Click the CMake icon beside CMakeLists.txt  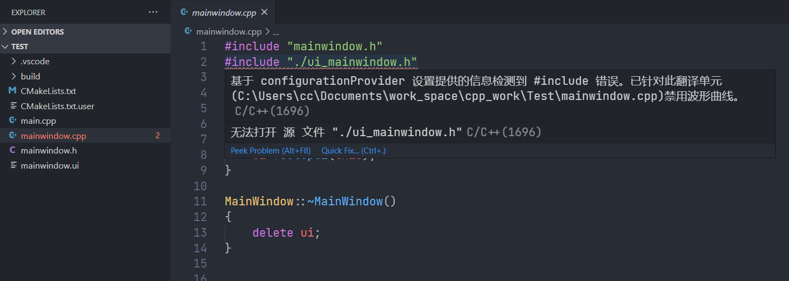click(13, 91)
